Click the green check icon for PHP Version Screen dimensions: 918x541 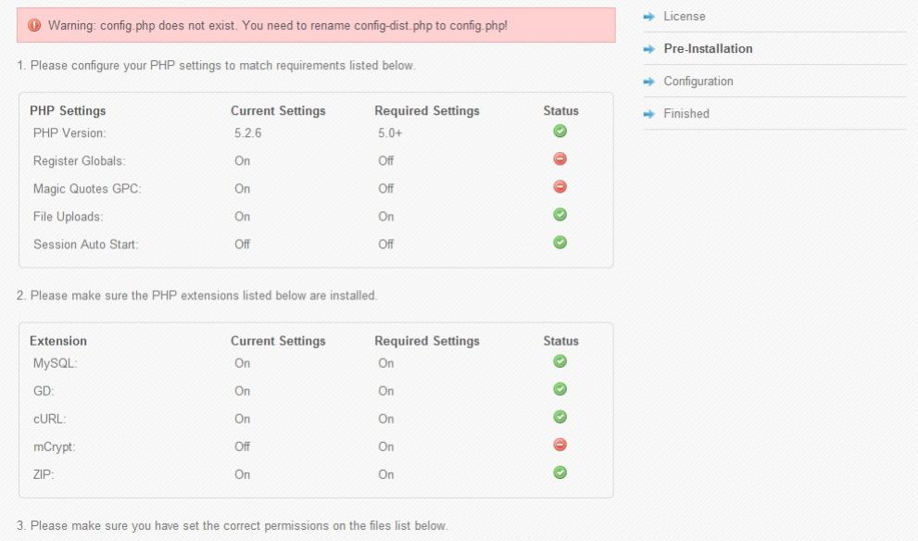tap(560, 131)
